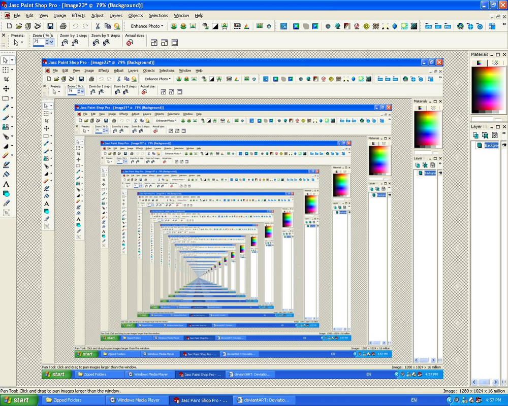
Task: Click New Raster Layer icon in Layer palette
Action: (x=475, y=135)
